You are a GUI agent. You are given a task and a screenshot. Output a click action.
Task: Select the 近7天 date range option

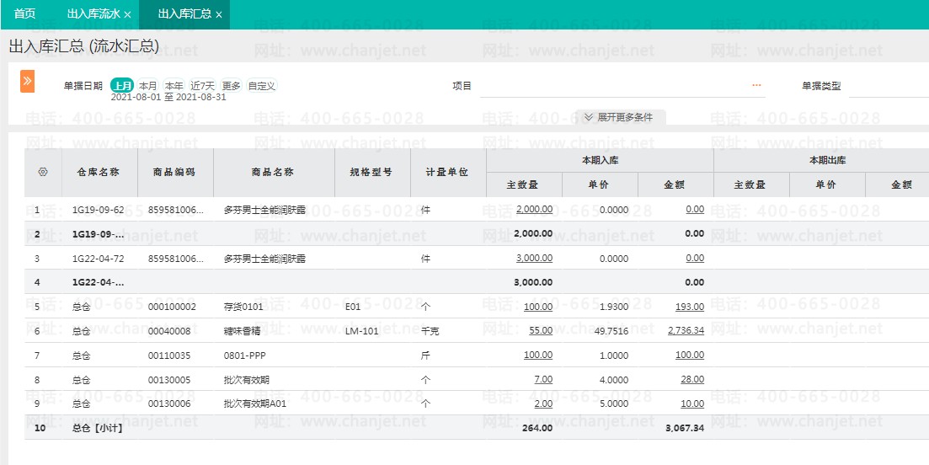point(202,86)
